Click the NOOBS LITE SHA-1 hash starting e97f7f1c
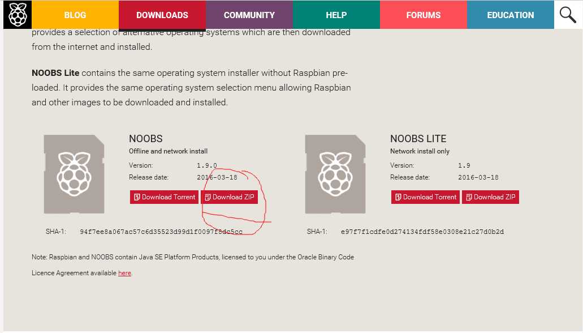 422,232
